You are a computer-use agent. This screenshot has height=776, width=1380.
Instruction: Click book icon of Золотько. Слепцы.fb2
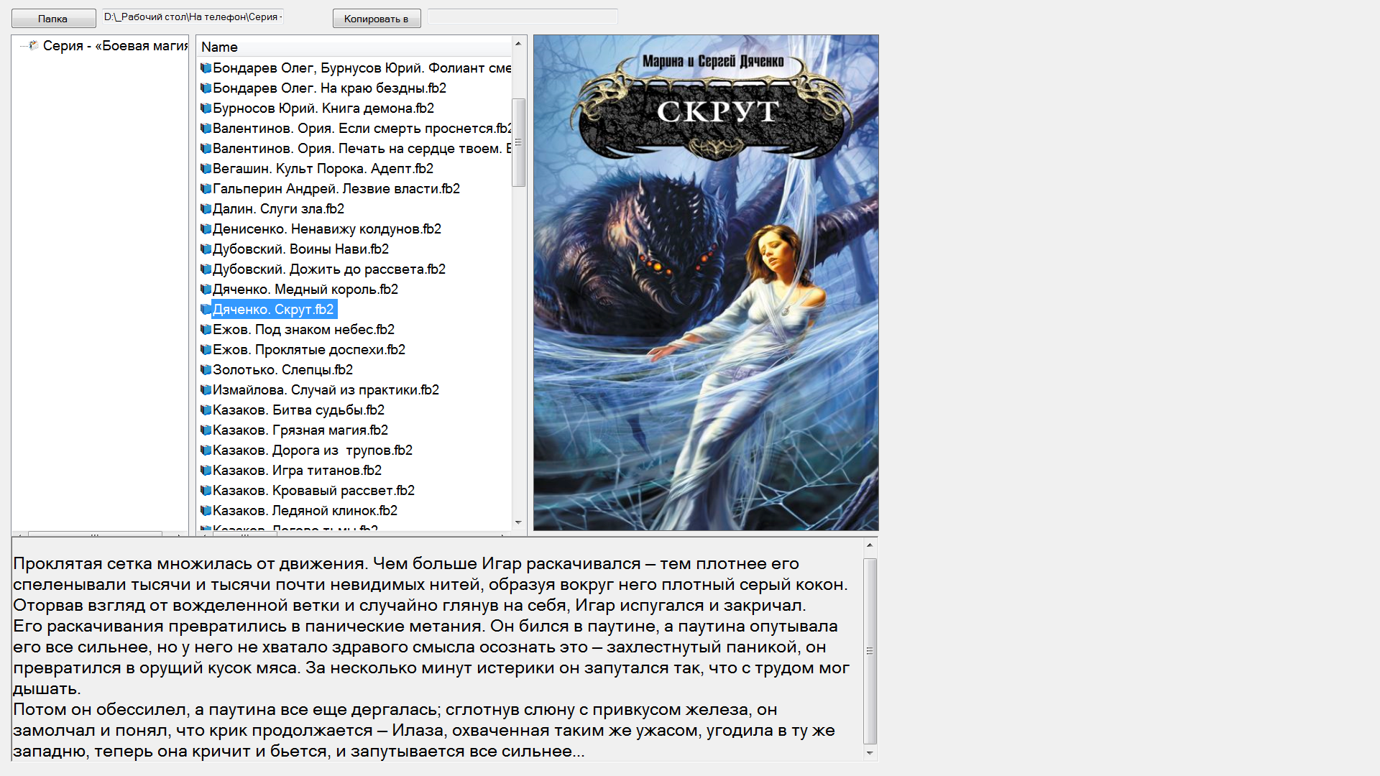206,370
